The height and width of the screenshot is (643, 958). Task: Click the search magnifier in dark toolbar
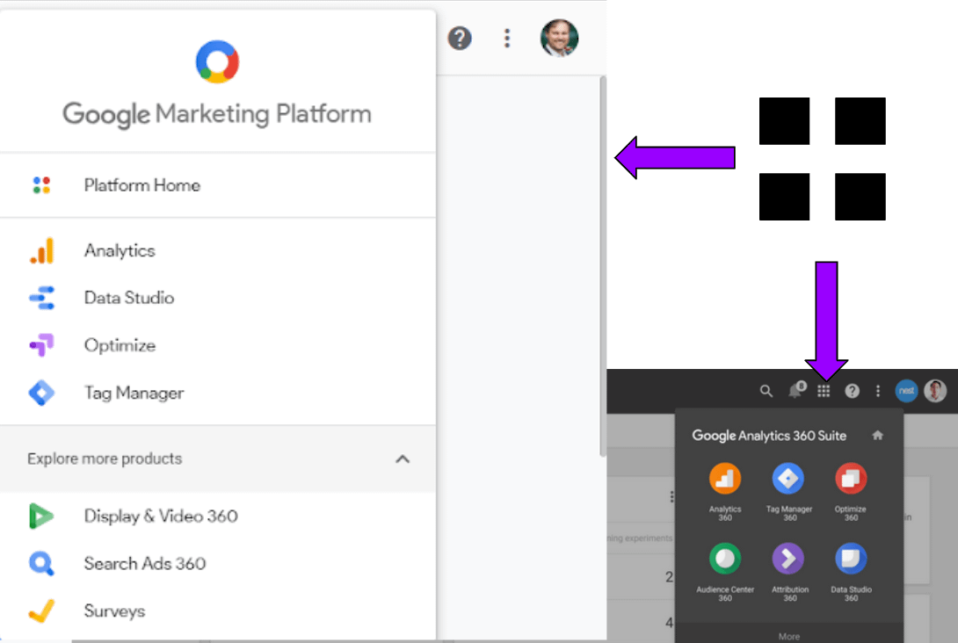tap(766, 391)
